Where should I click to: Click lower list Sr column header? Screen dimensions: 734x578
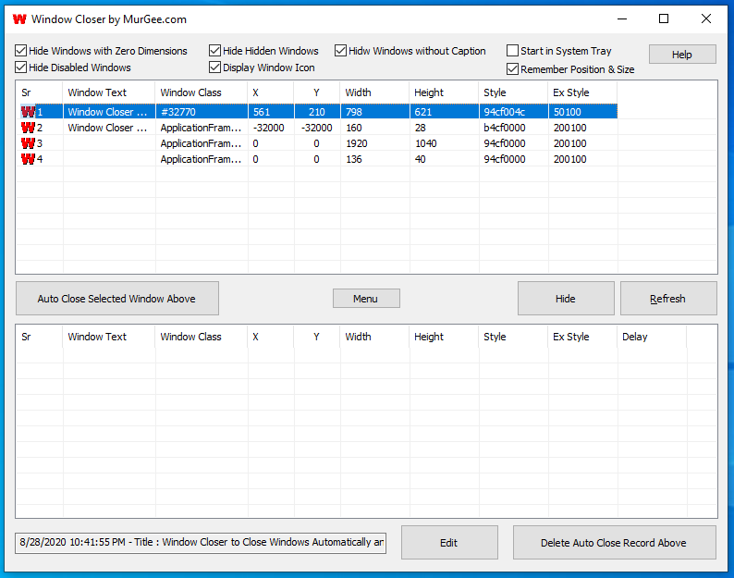pos(39,337)
